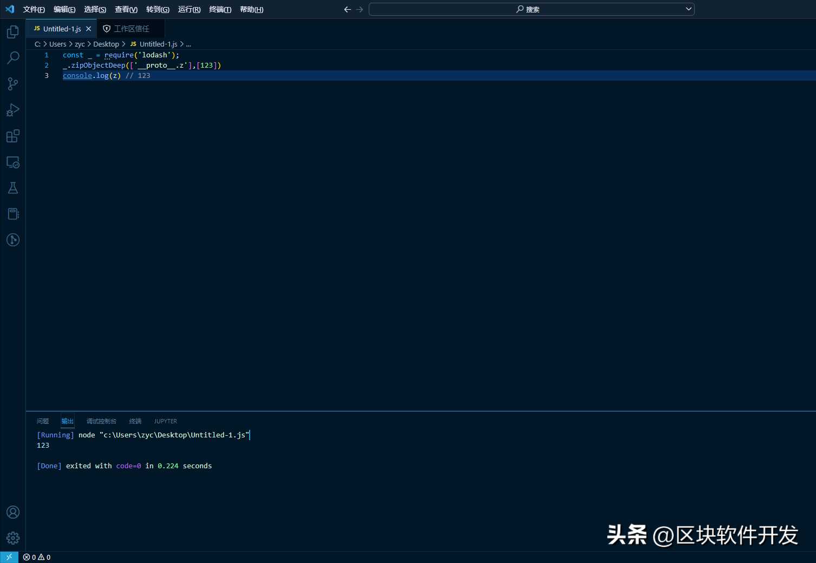Screen dimensions: 816x563
Task: Switch to the 输出 panel tab
Action: (67, 421)
